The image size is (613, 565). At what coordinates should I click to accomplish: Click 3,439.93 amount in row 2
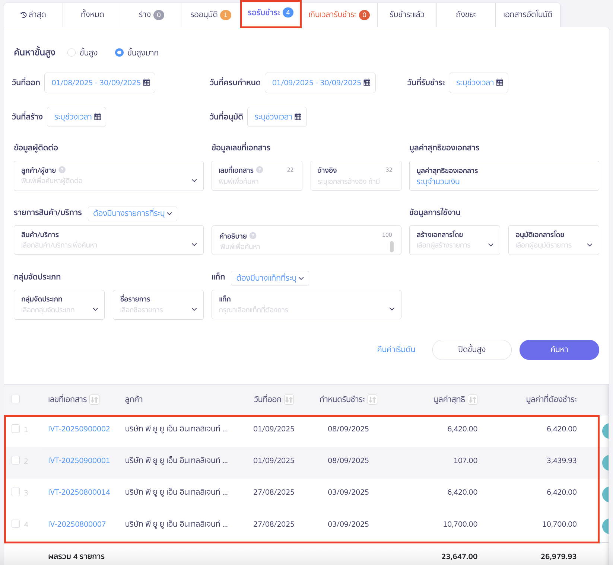coord(562,460)
